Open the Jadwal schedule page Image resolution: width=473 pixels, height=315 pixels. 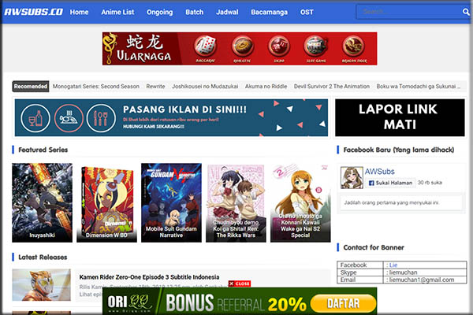click(227, 12)
